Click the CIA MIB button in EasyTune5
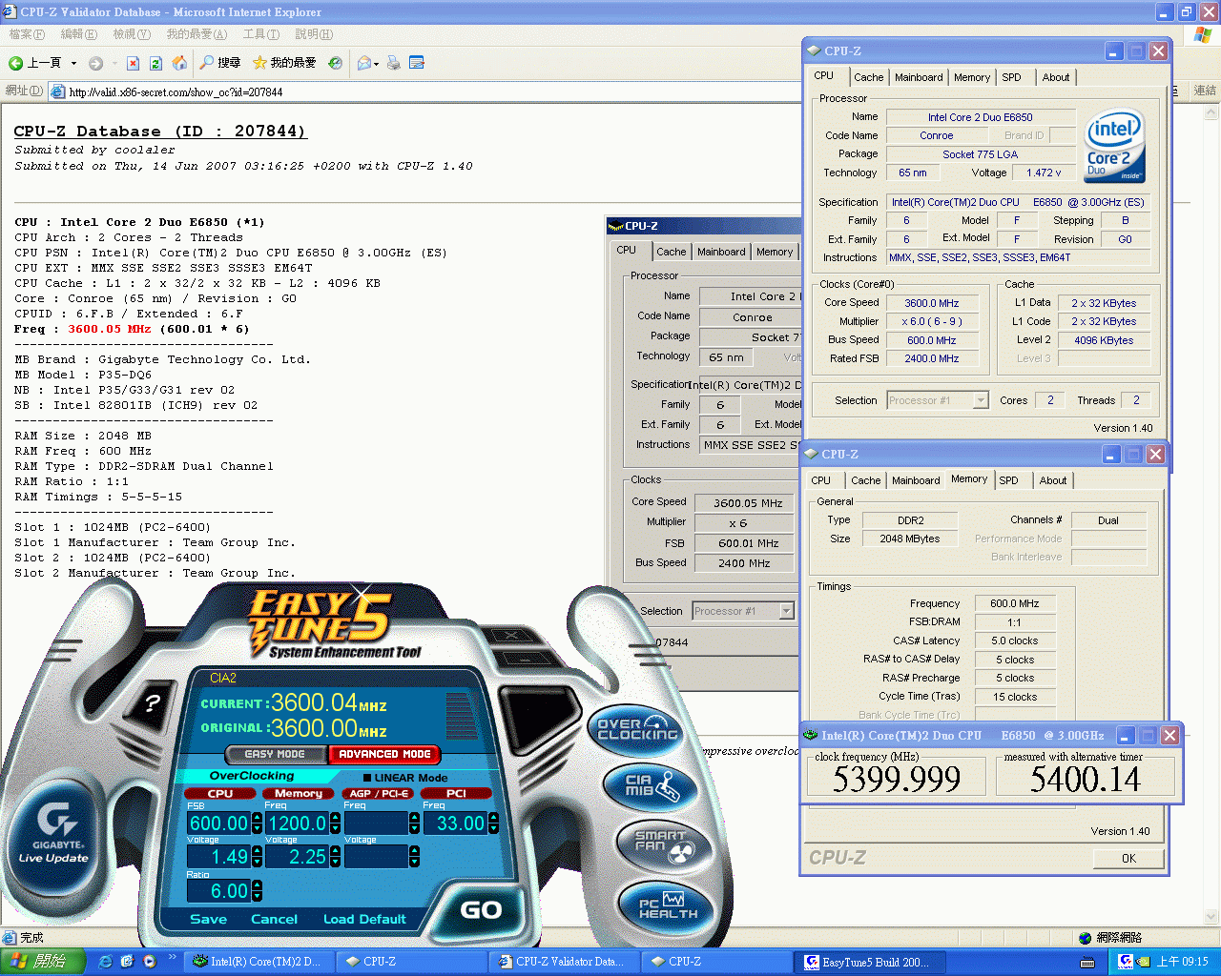This screenshot has width=1221, height=976. point(652,786)
